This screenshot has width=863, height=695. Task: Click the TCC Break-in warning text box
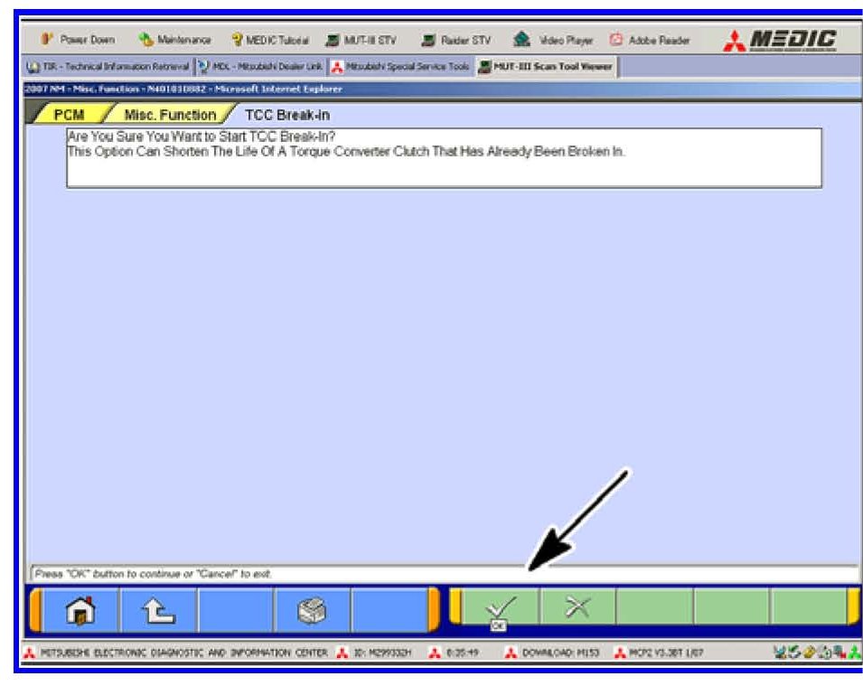(x=443, y=157)
